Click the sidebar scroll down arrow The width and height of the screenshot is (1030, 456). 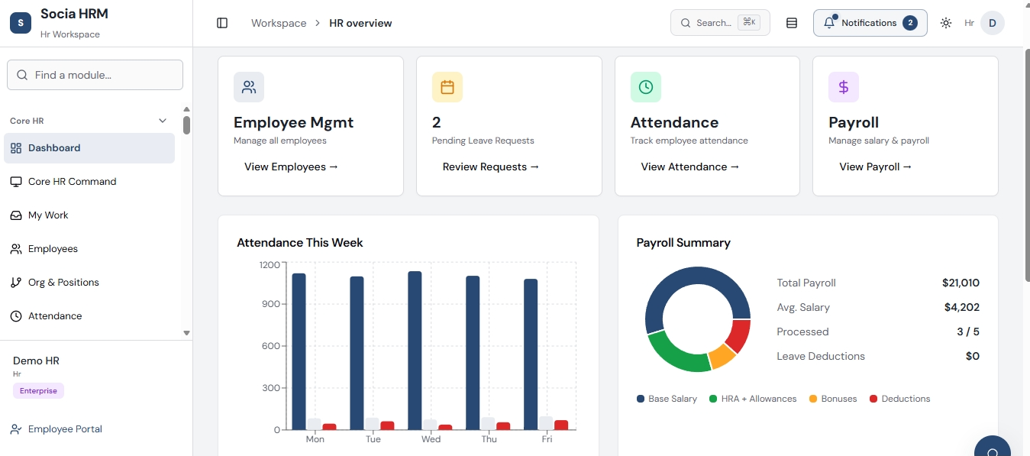(x=186, y=333)
